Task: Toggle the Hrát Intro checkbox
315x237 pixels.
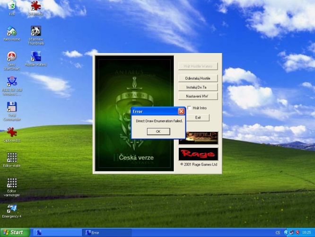Action: (x=189, y=108)
